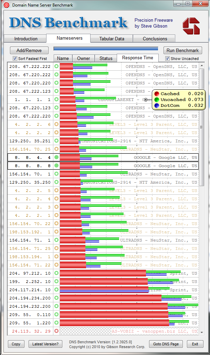Click the red GRC logo icon
Screen dimensions: 210x355
(x=191, y=26)
